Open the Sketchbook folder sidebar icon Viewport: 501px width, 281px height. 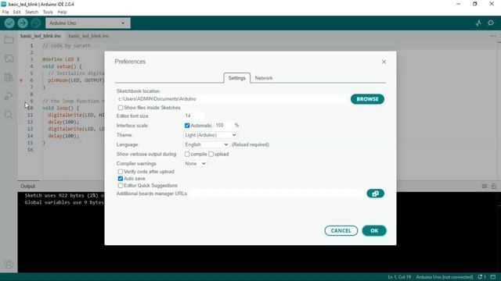pyautogui.click(x=9, y=40)
